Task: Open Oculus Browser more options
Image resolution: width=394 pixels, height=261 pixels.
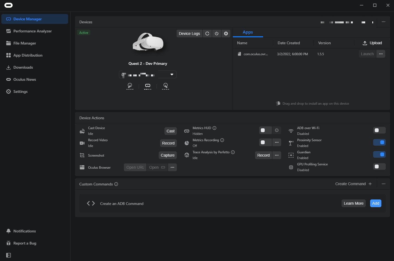Action: [x=172, y=167]
